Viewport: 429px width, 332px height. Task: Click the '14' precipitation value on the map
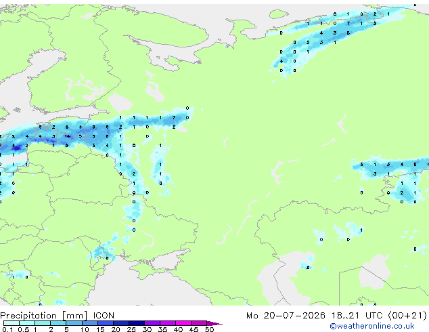click(67, 136)
